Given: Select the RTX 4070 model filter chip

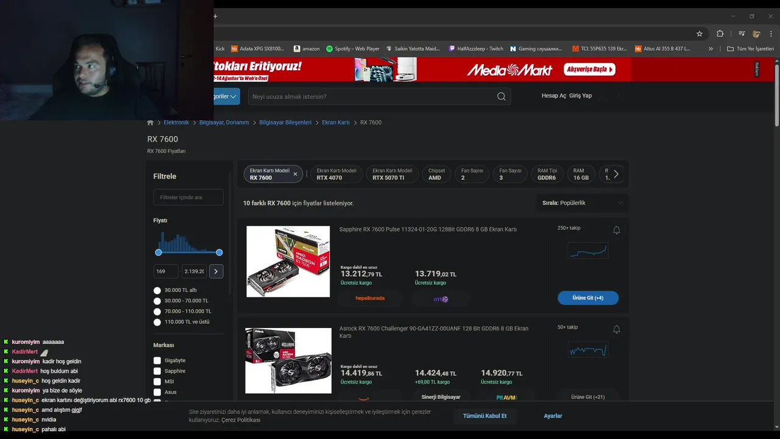Looking at the screenshot, I should pos(336,174).
